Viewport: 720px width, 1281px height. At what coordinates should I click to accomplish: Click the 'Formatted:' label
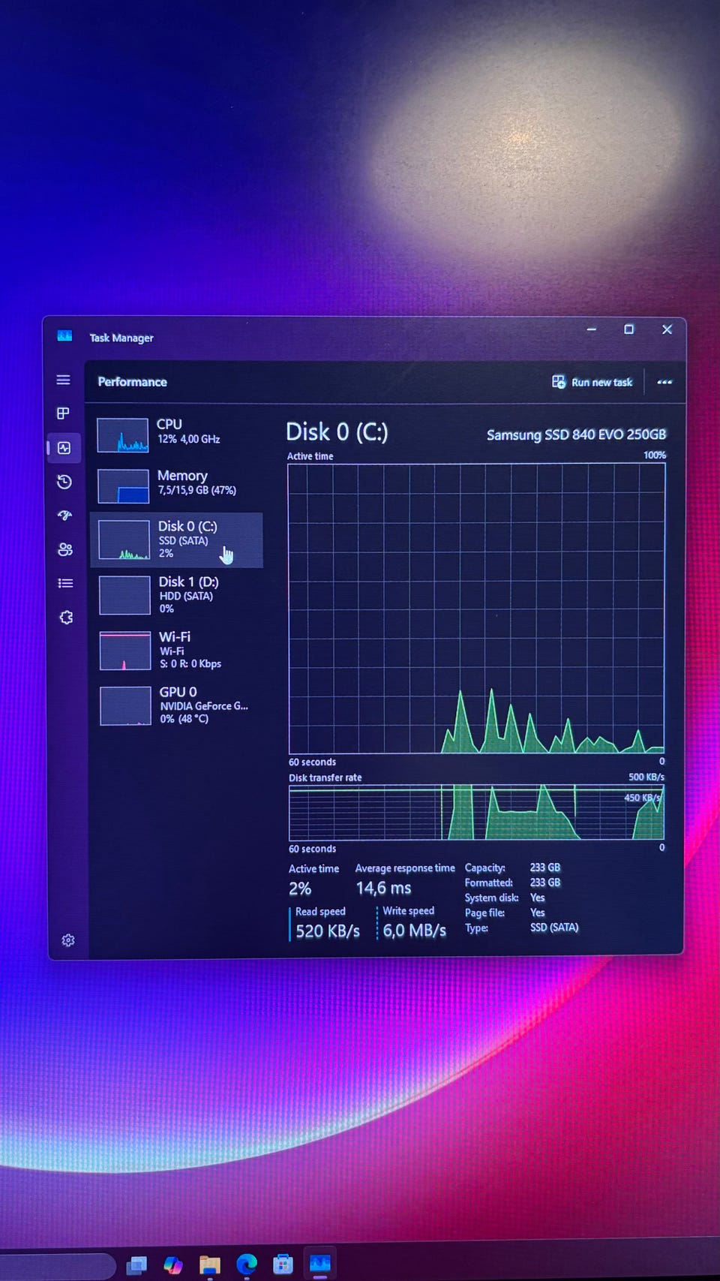[x=489, y=883]
